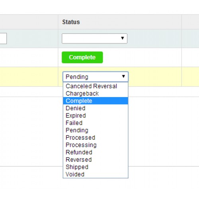Open the Status filter dropdown arrow
Screen dimensions: 199x199
click(123, 38)
